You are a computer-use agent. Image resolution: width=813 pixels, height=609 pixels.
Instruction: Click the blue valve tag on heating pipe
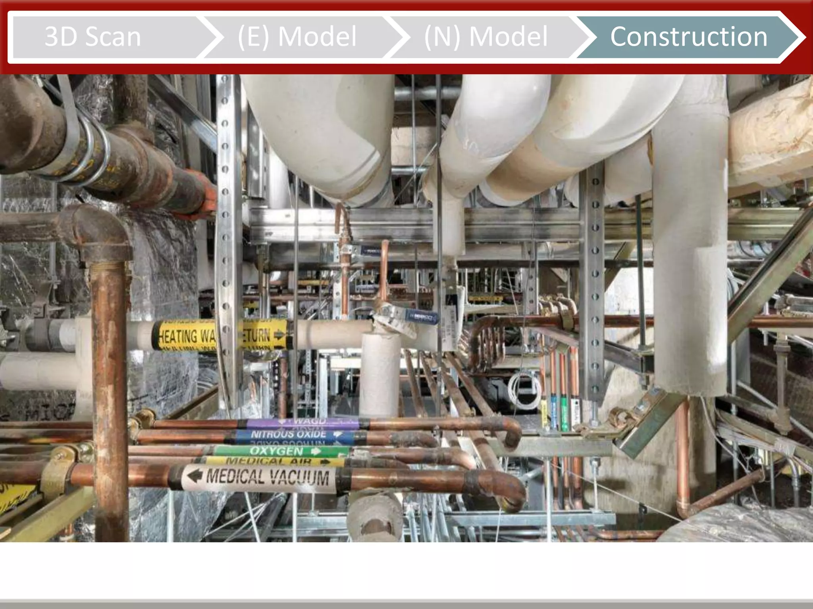click(423, 317)
